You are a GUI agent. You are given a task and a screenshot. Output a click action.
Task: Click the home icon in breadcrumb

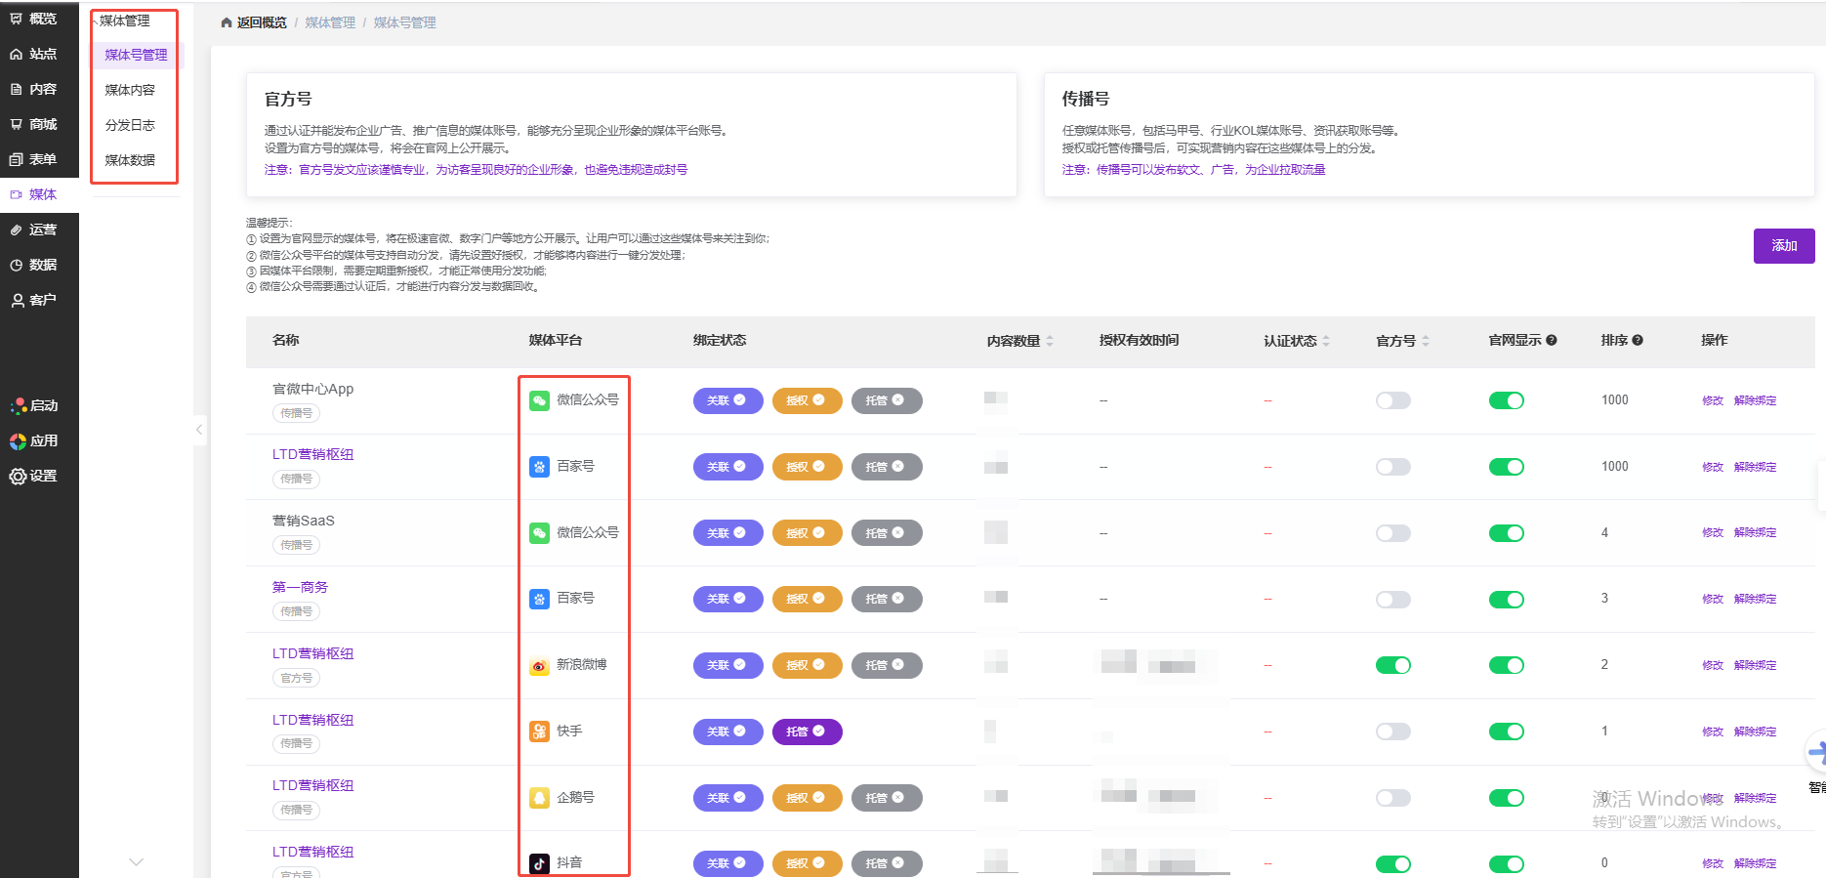point(227,22)
